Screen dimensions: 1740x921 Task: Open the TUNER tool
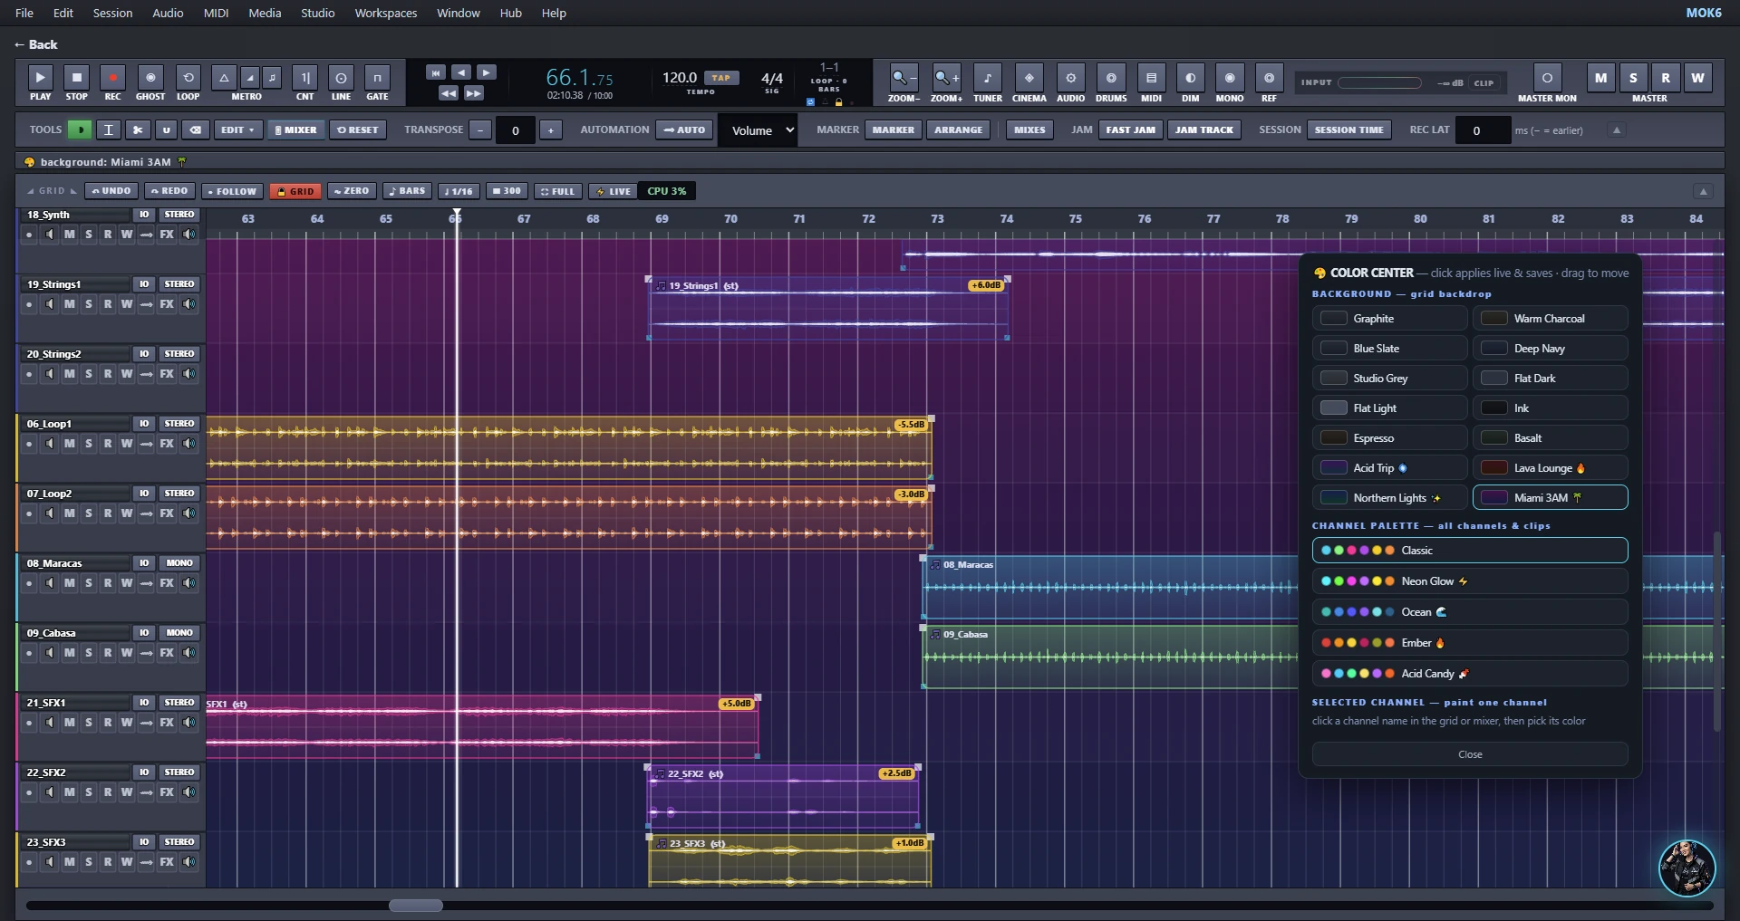(x=987, y=79)
